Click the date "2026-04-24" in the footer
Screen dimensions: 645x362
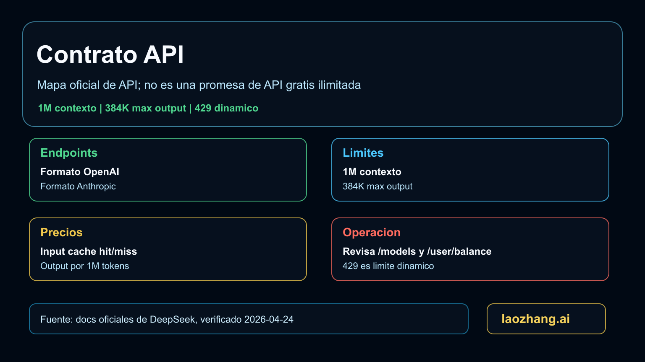269,319
